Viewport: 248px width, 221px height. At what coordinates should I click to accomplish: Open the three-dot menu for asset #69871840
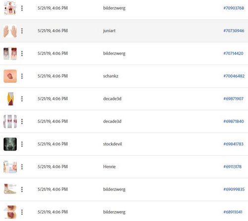tap(22, 122)
